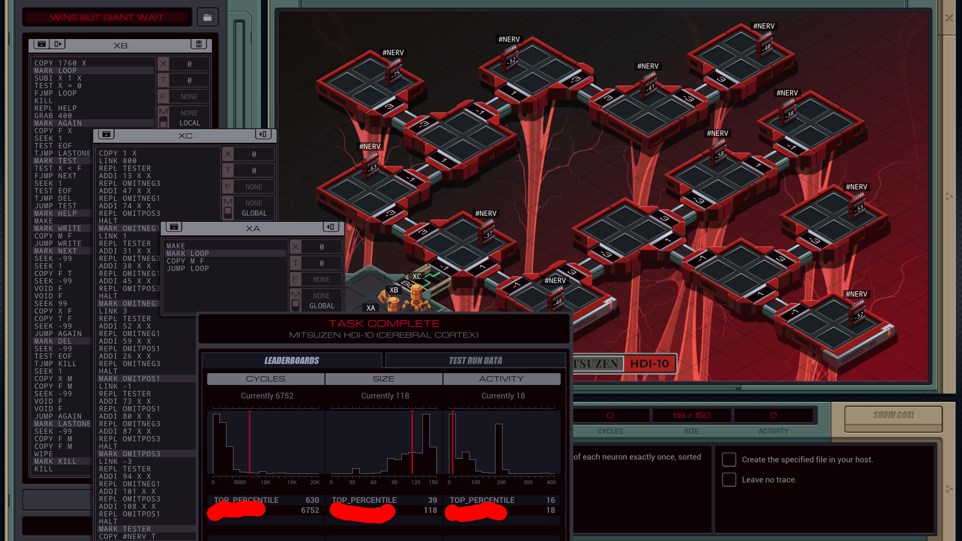This screenshot has height=541, width=962.
Task: Close the panel with top-right X
Action: 948,18
